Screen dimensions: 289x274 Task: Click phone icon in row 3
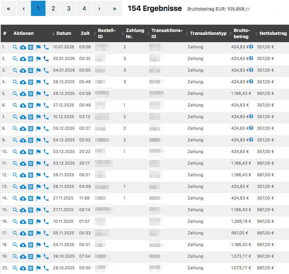[46, 70]
